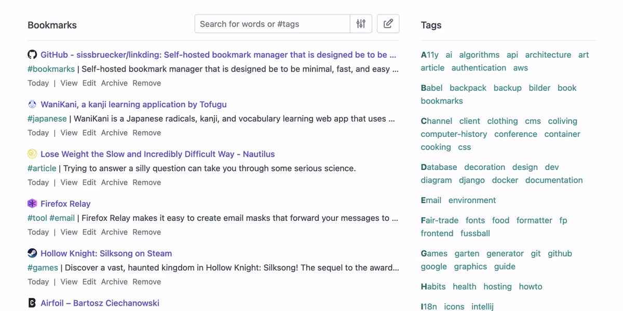Click the GitHub favicon beside linkding bookmark

[x=32, y=54]
